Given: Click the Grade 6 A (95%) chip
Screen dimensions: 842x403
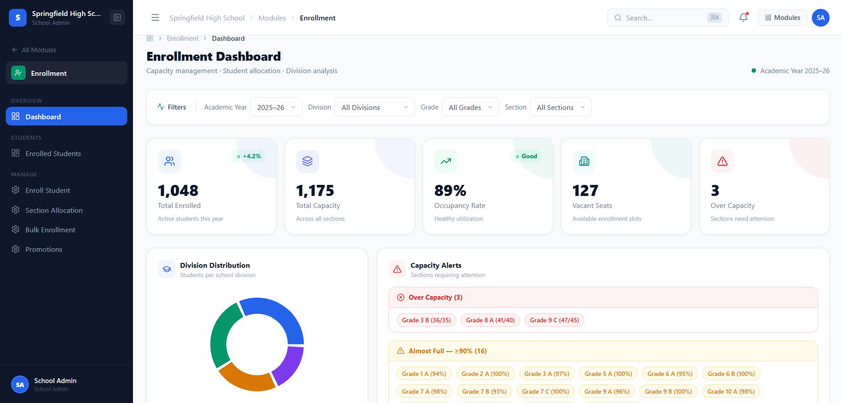Looking at the screenshot, I should click(x=670, y=374).
